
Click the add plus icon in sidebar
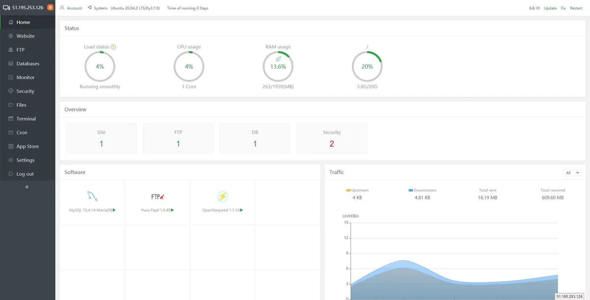tap(27, 187)
